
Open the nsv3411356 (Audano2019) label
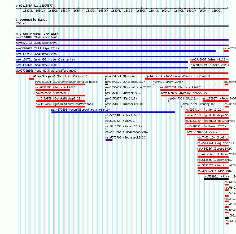(123, 126)
